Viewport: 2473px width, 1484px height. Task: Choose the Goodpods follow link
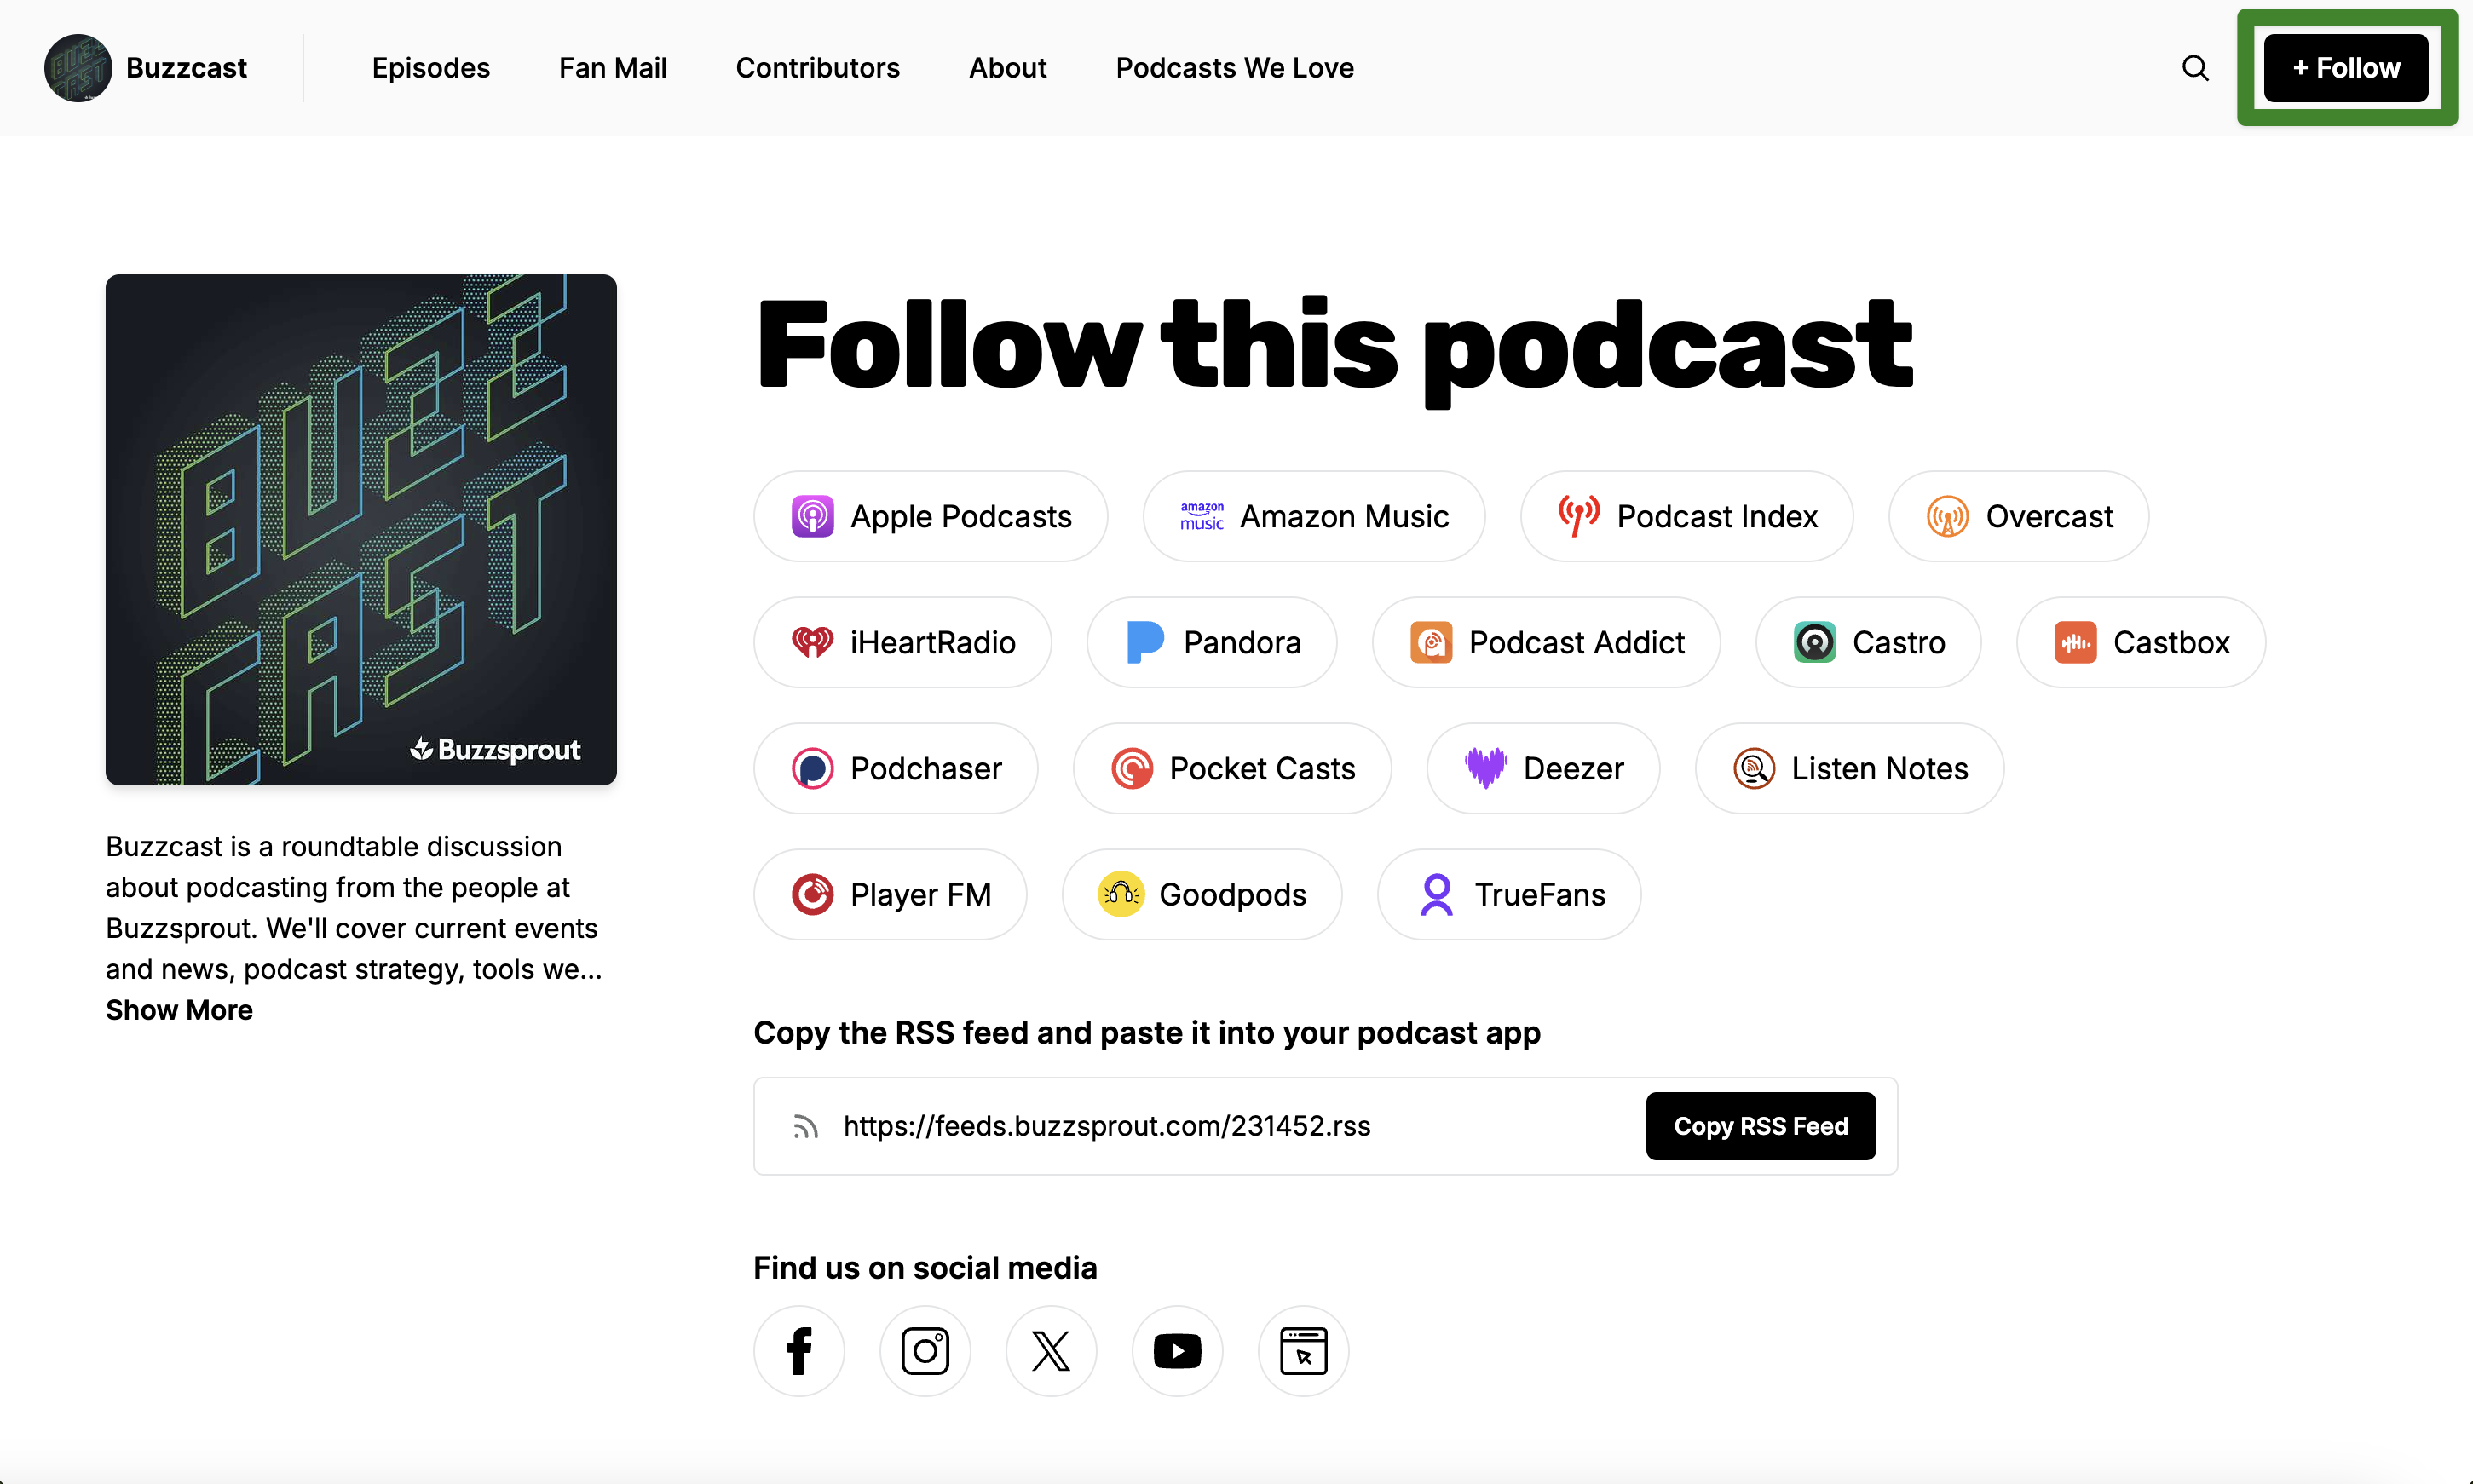[x=1202, y=894]
